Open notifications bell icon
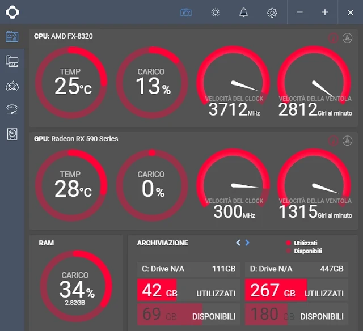Viewport: 363px width, 331px height. pos(243,12)
